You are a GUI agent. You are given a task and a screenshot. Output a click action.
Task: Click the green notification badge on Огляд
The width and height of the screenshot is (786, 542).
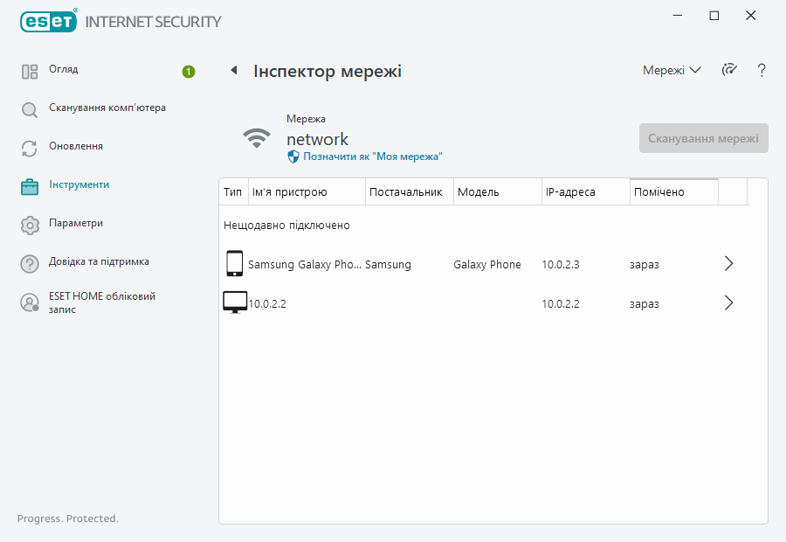click(189, 72)
